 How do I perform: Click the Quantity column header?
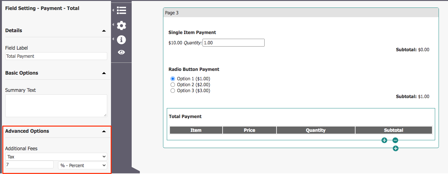[316, 130]
